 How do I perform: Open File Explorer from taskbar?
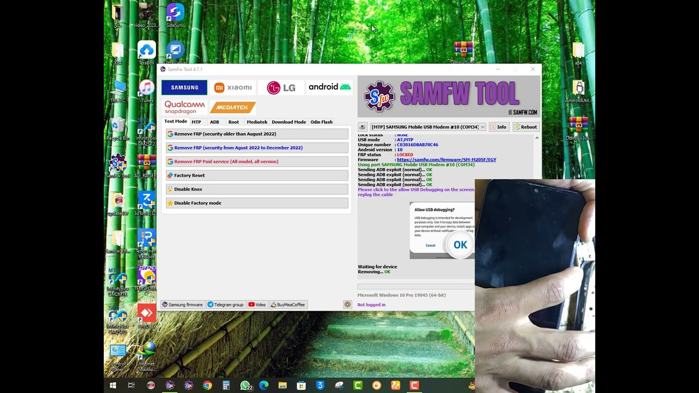point(282,385)
